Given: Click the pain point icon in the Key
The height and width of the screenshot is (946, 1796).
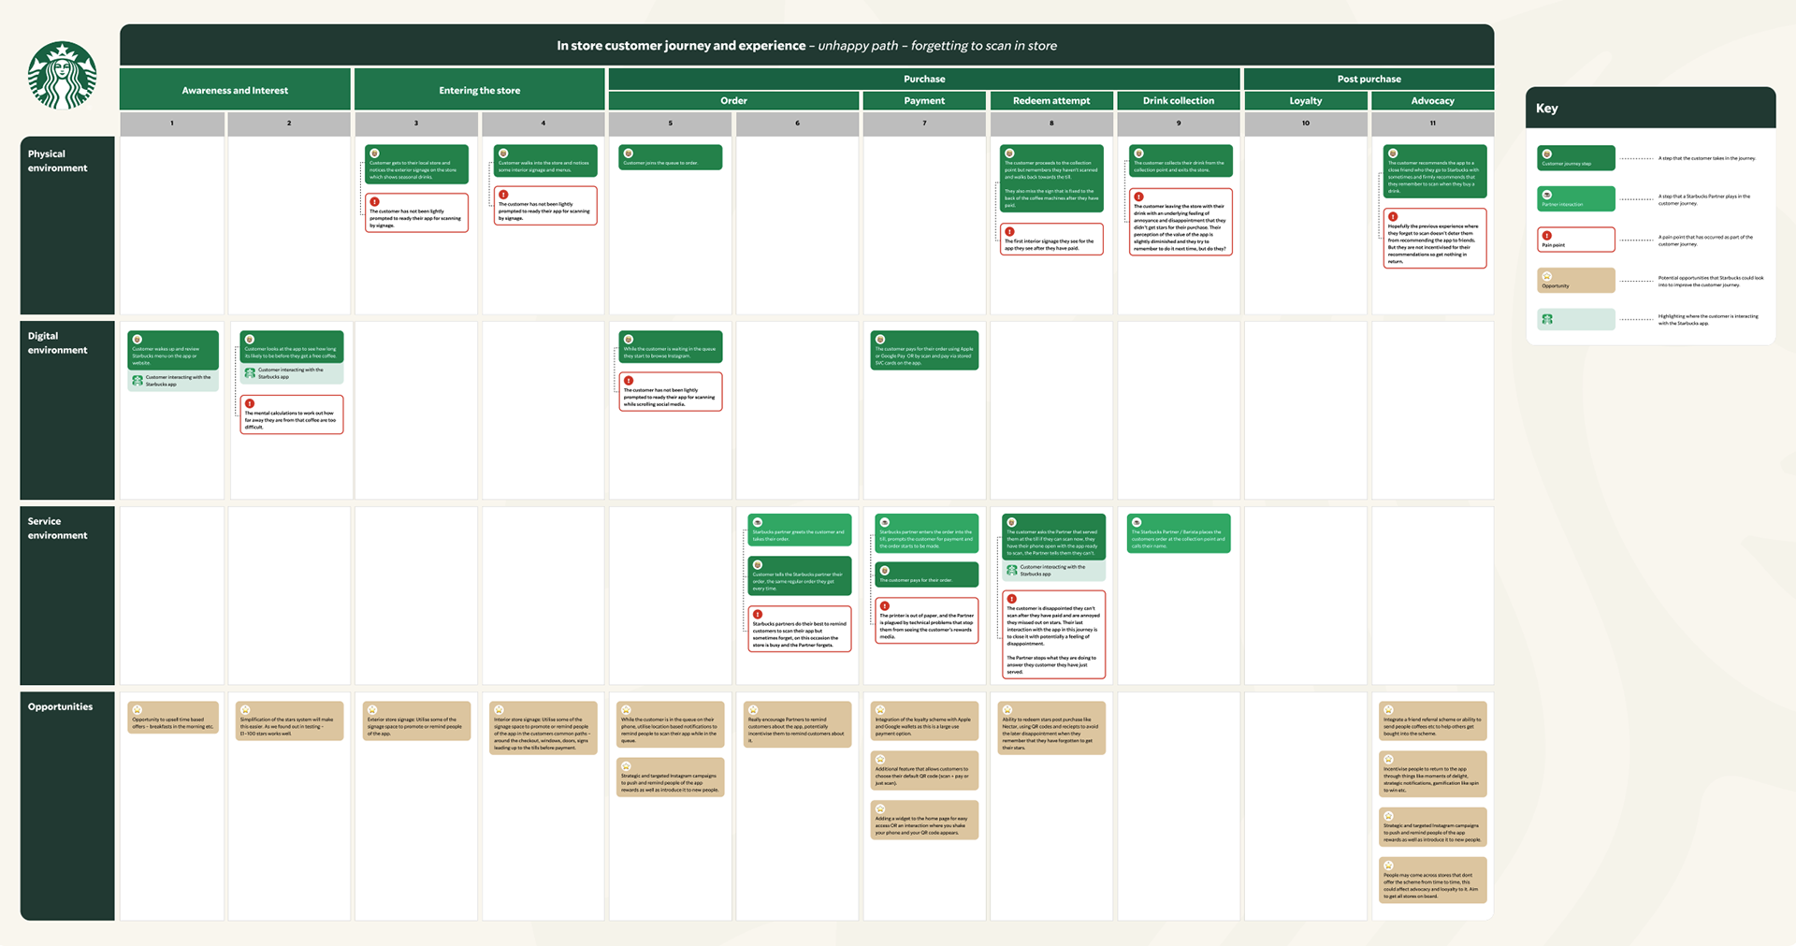Looking at the screenshot, I should pos(1547,236).
